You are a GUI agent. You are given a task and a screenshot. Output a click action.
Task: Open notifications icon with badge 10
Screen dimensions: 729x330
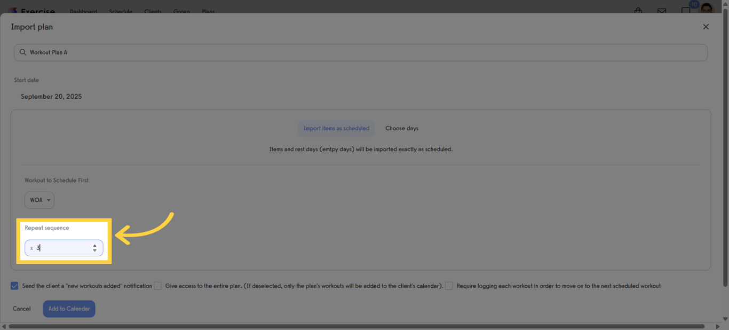pyautogui.click(x=687, y=9)
